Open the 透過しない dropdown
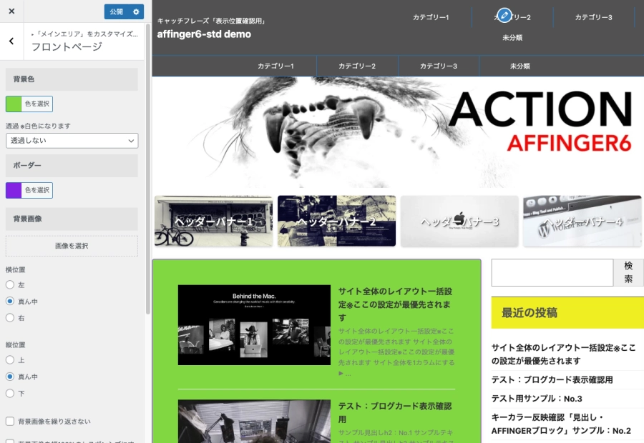Screen dimensions: 644x443 72,141
